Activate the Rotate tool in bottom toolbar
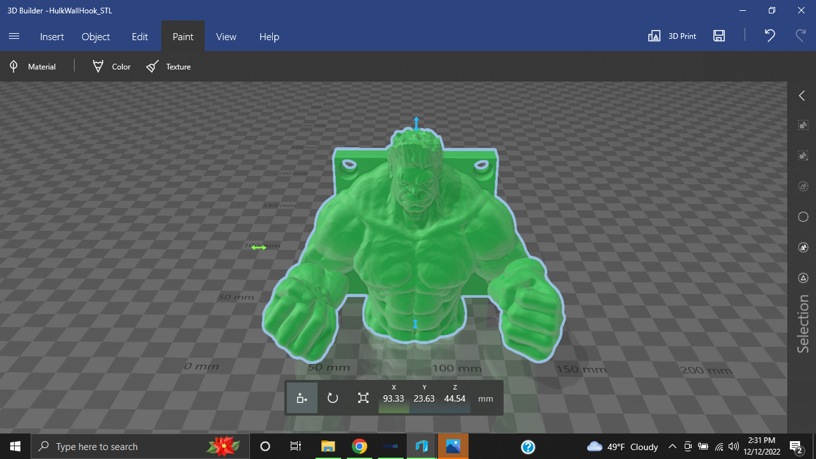The image size is (816, 459). pyautogui.click(x=333, y=398)
